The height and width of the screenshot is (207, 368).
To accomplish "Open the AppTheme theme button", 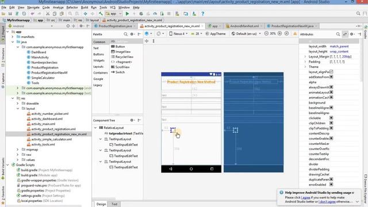I will pos(216,34).
